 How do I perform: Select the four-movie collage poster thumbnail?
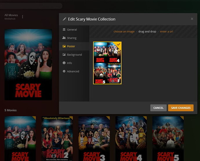(107, 63)
